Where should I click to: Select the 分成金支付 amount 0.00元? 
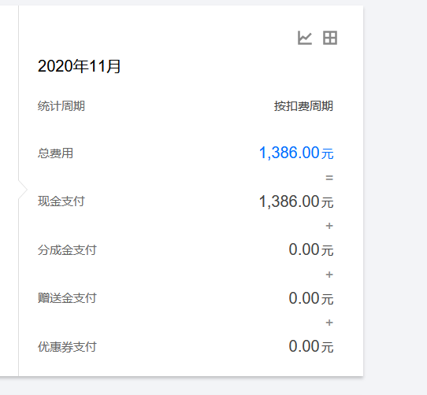tap(311, 249)
